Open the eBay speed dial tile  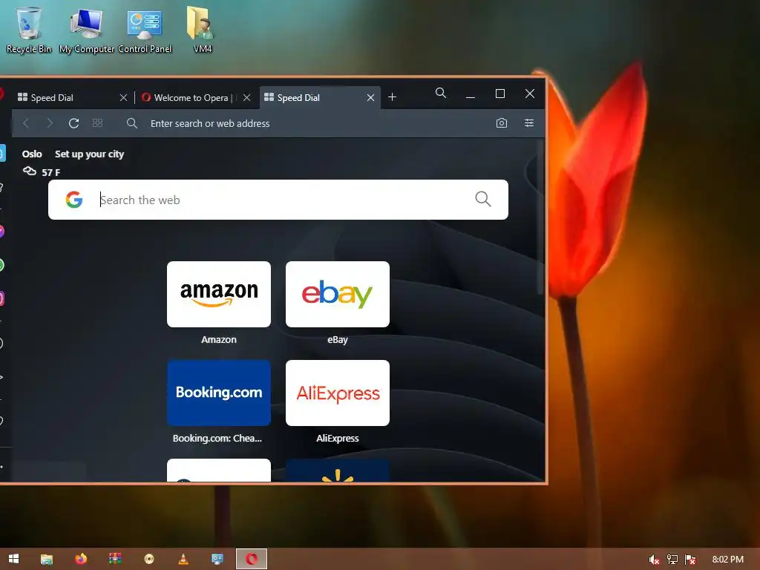(x=338, y=294)
